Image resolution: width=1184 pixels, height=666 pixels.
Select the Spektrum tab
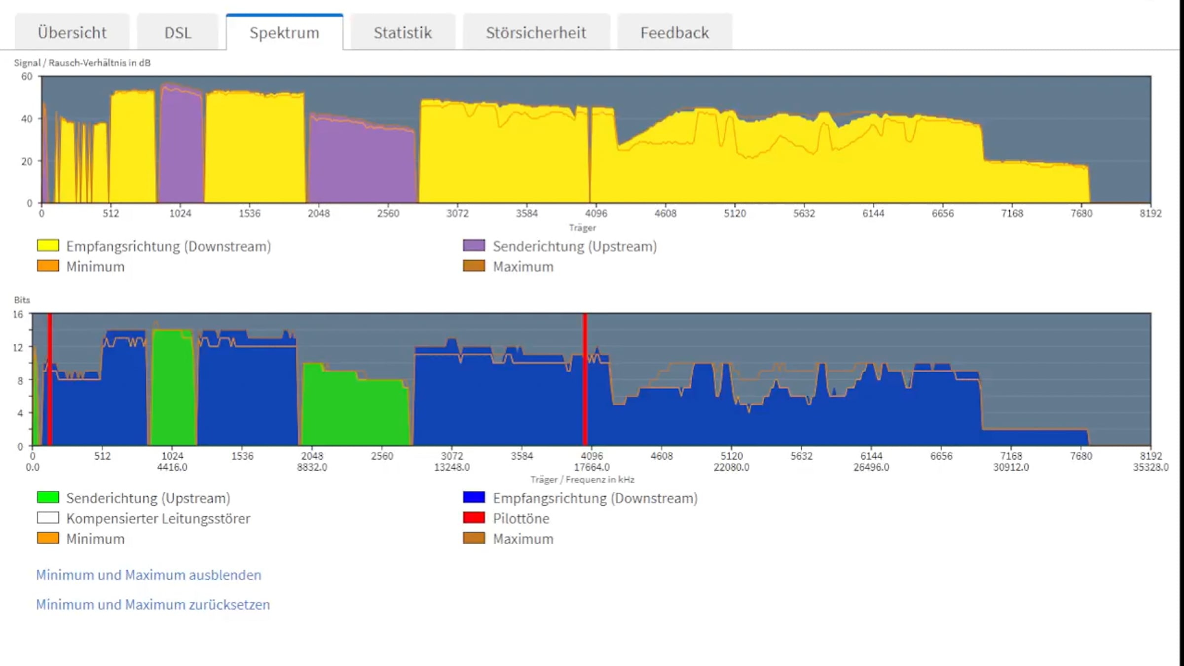tap(284, 33)
